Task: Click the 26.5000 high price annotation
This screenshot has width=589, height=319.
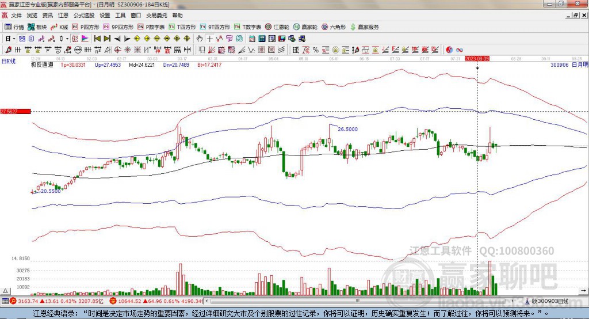Action: coord(347,129)
